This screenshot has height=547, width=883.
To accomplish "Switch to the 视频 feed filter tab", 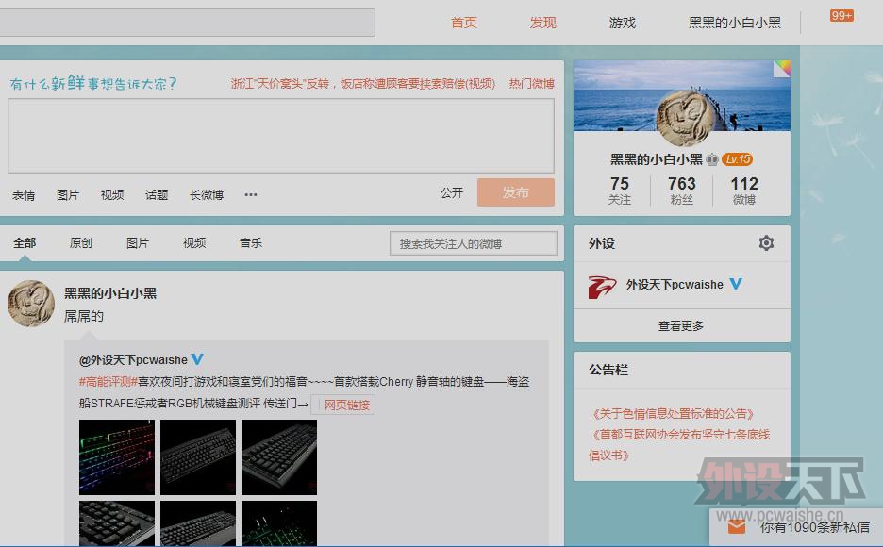I will tap(194, 243).
